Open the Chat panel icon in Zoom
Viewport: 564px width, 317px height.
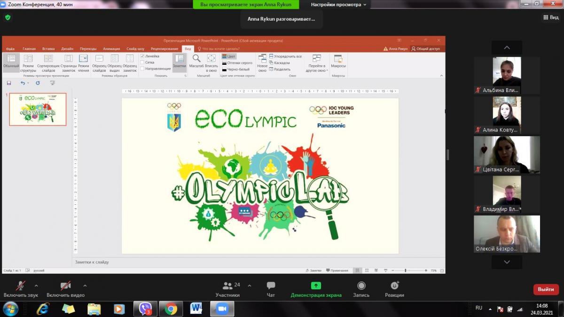(271, 286)
